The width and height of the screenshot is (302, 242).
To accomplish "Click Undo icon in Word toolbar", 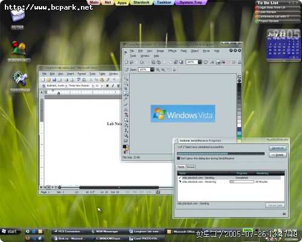I will tap(114, 80).
